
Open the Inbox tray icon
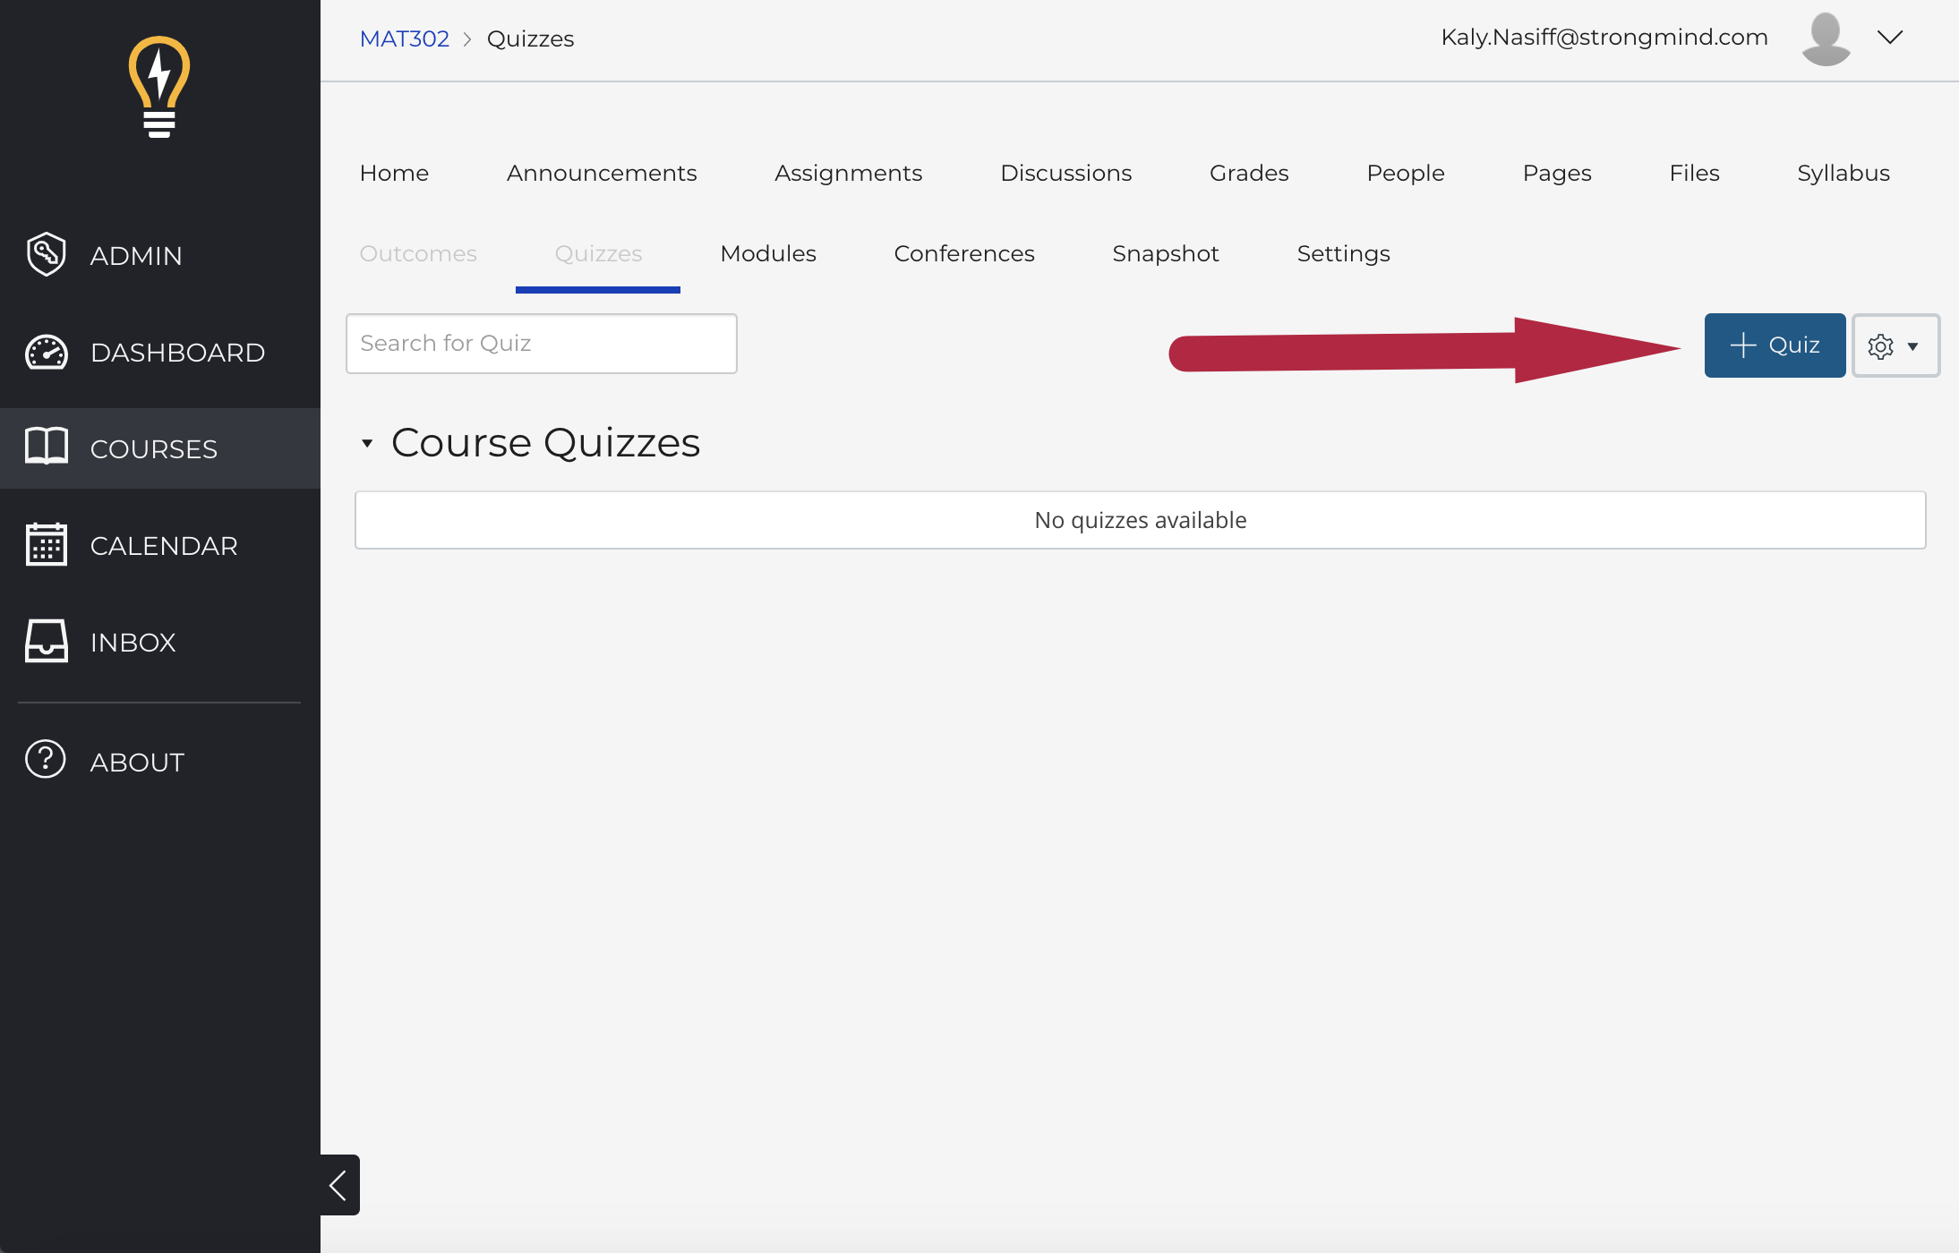47,641
